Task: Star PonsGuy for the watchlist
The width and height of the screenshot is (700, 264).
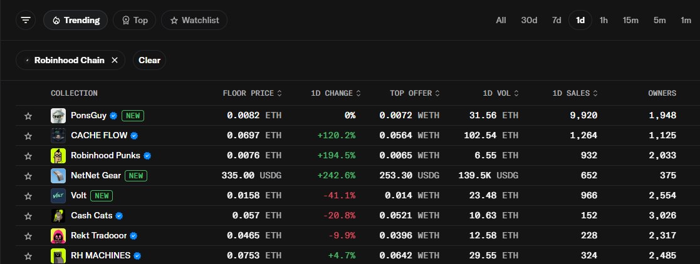Action: tap(28, 116)
